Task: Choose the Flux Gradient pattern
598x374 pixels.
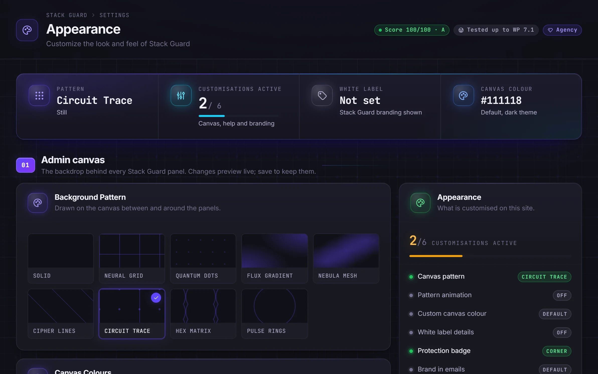Action: pos(274,259)
